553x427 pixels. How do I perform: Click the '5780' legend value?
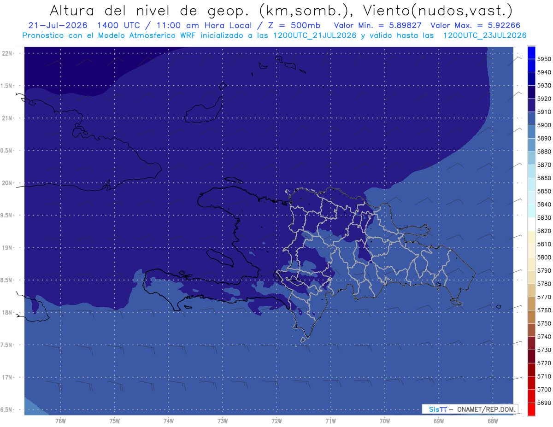(x=544, y=284)
